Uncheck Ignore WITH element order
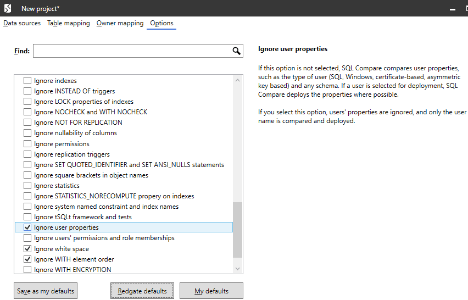The image size is (468, 300). 27,259
